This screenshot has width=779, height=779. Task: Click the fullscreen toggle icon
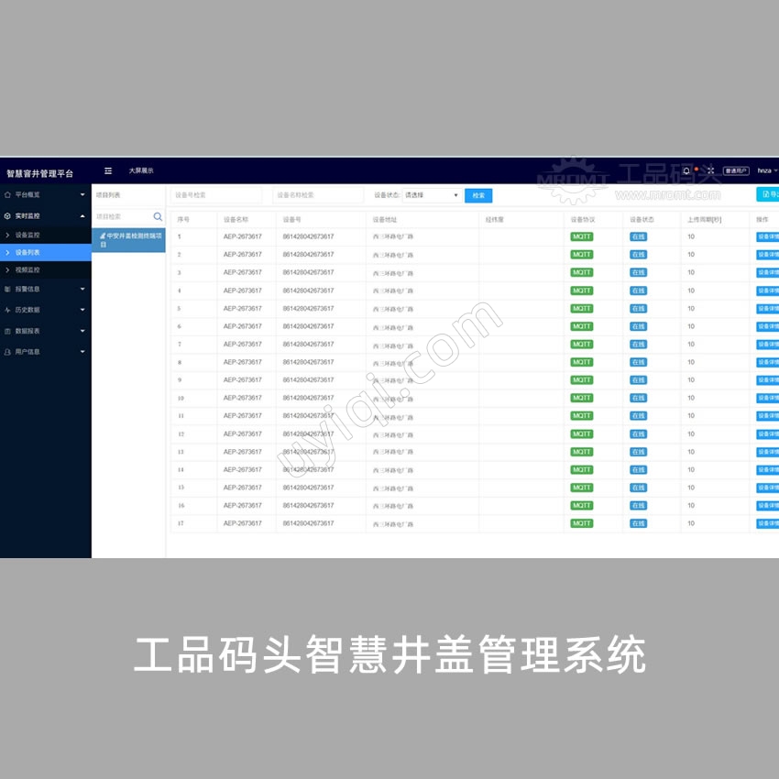click(710, 170)
